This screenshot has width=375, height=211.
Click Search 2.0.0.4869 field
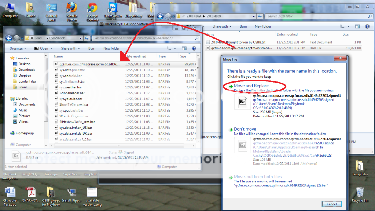[x=319, y=16]
